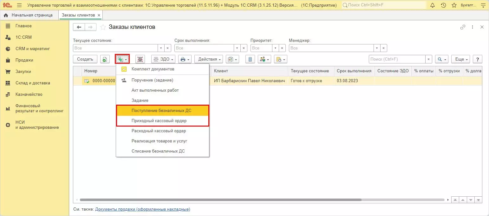Click the order document icon in row 0000-00000
This screenshot has width=489, height=216.
pos(87,81)
